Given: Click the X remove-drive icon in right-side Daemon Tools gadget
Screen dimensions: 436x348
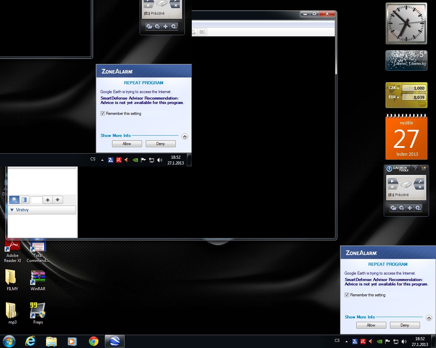Looking at the screenshot, I should (420, 187).
